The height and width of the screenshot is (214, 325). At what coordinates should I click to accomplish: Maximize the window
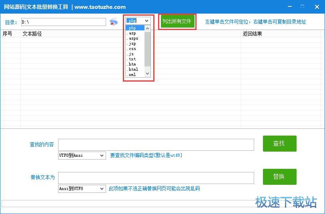303,7
